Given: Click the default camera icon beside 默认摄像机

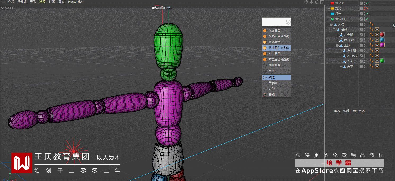Looking at the screenshot, I should pos(169,8).
